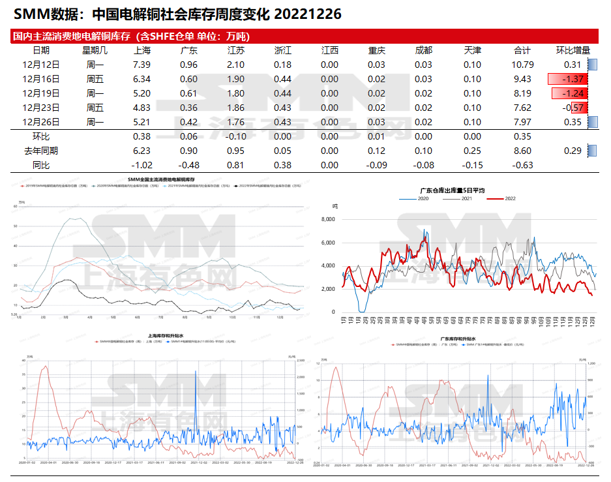This screenshot has height=482, width=611.
Task: Select the 6,000 y-axis label on outflow chart
Action: pyautogui.click(x=328, y=243)
